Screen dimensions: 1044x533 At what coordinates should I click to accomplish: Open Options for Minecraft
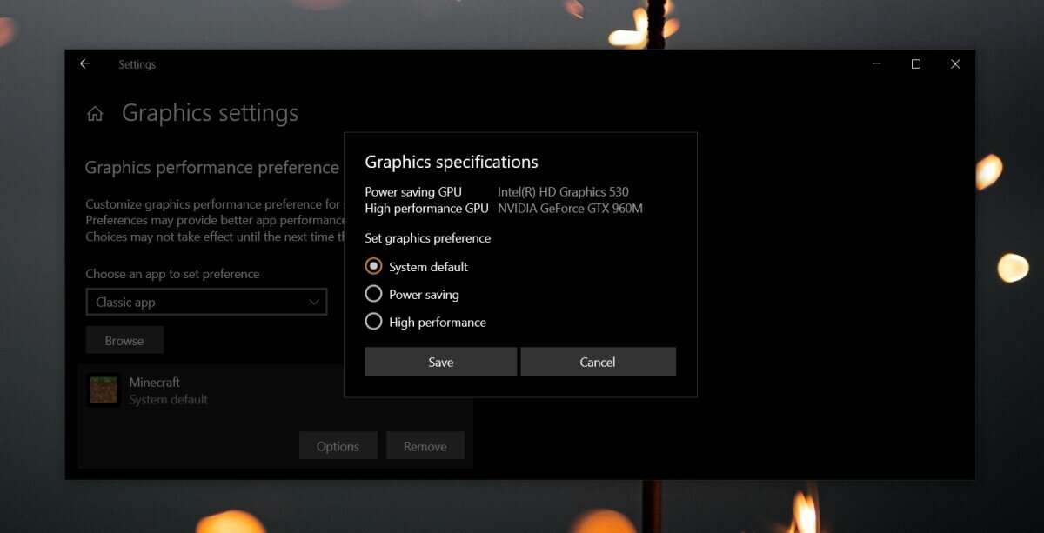[338, 446]
